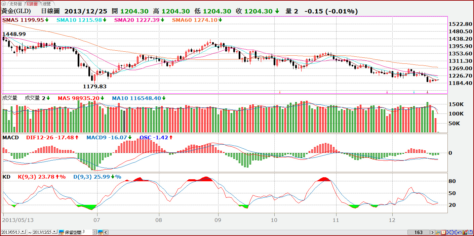Click the GO button next to the end date

(62, 232)
